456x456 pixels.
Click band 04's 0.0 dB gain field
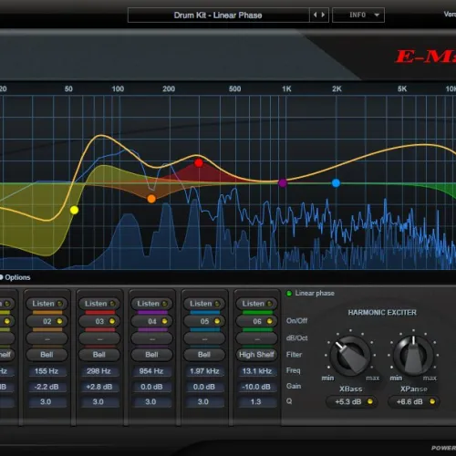click(x=151, y=387)
